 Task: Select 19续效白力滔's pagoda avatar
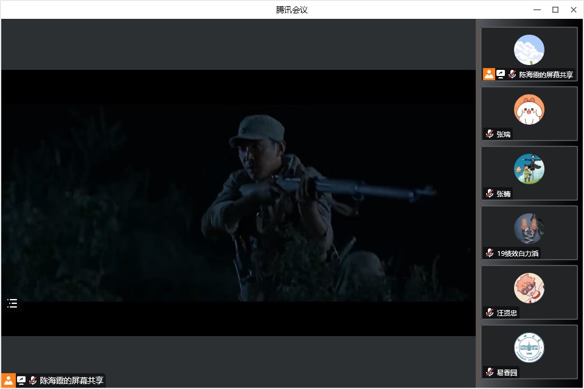pyautogui.click(x=529, y=229)
